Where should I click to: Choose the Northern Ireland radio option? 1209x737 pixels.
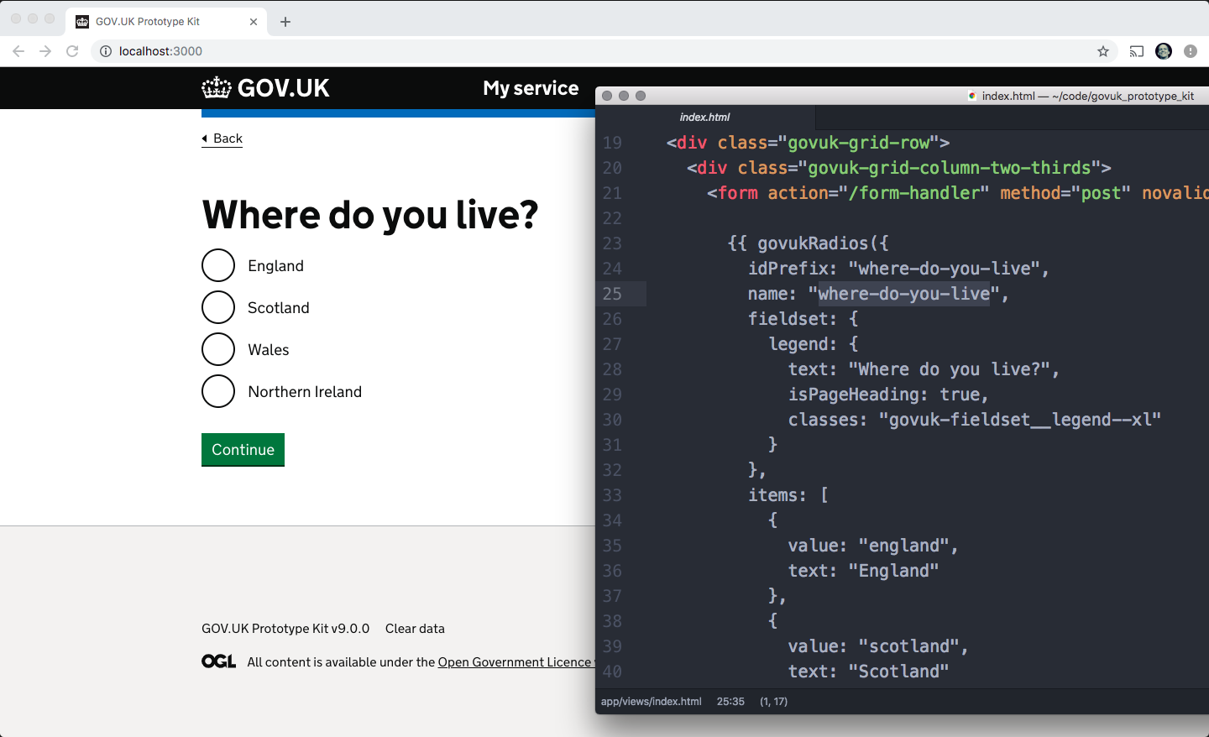218,391
